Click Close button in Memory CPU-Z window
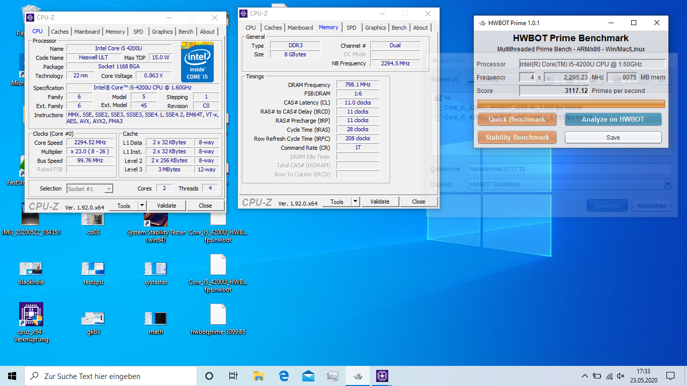Screen dimensions: 687x386 coord(418,202)
